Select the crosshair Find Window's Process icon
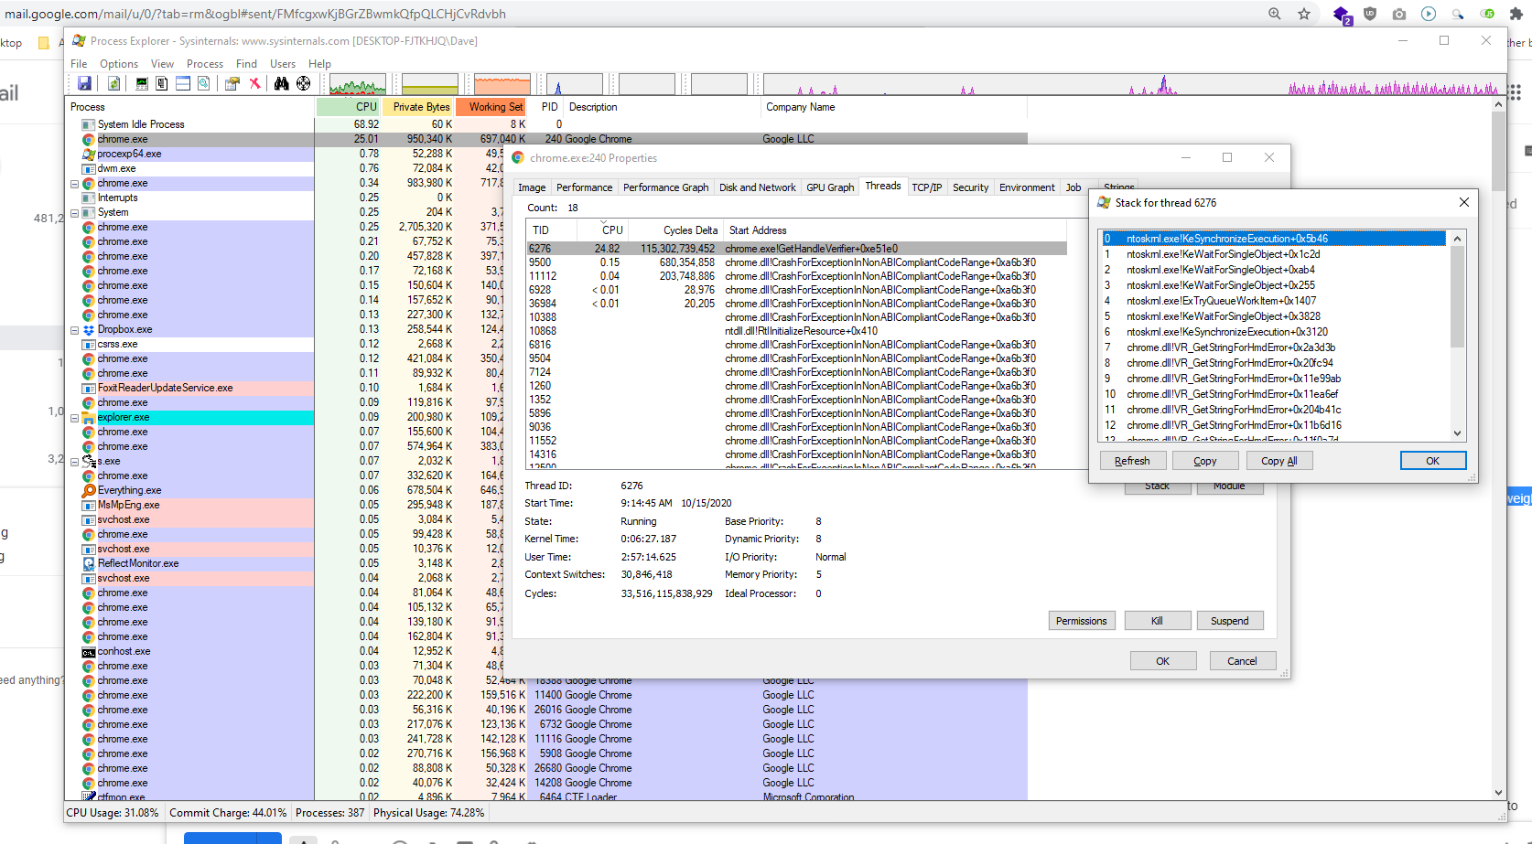 point(303,83)
